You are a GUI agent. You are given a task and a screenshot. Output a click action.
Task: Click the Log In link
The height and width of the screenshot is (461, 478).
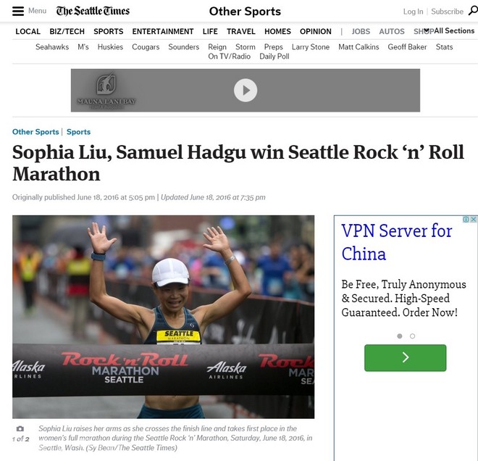(413, 12)
